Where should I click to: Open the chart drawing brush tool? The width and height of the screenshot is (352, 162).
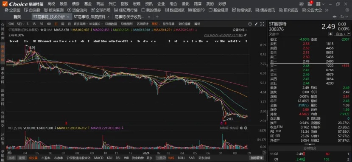[x=256, y=24]
